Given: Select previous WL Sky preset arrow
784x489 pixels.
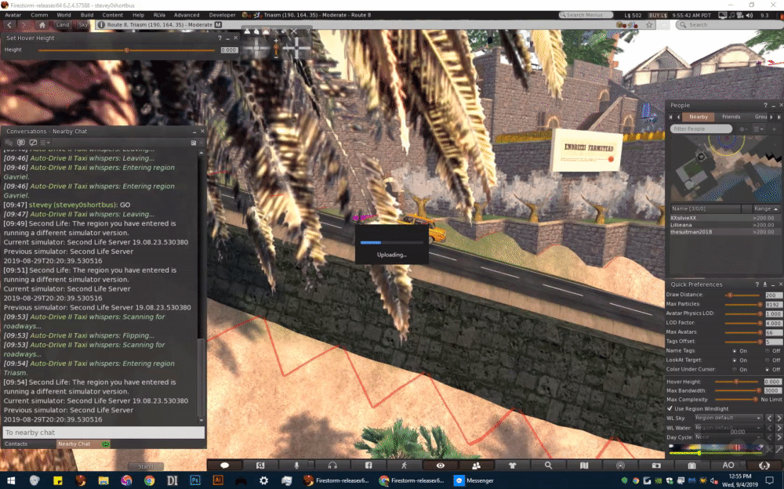Looking at the screenshot, I should pos(770,418).
